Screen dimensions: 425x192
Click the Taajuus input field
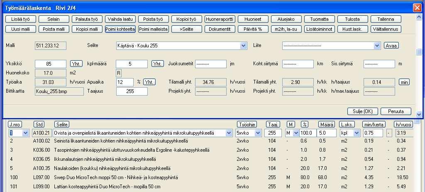[x=132, y=91]
